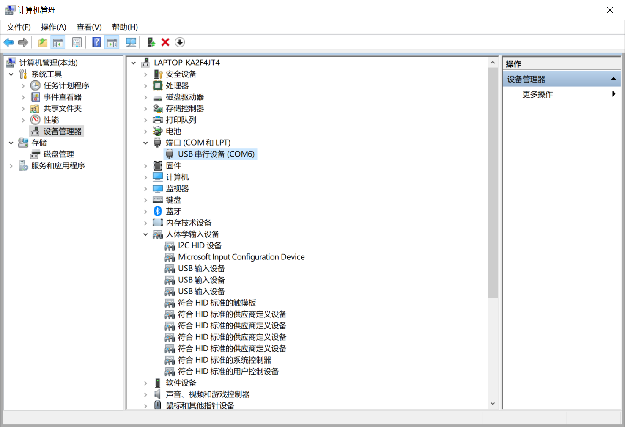
Task: Select I2C HID 设备
Action: [200, 245]
